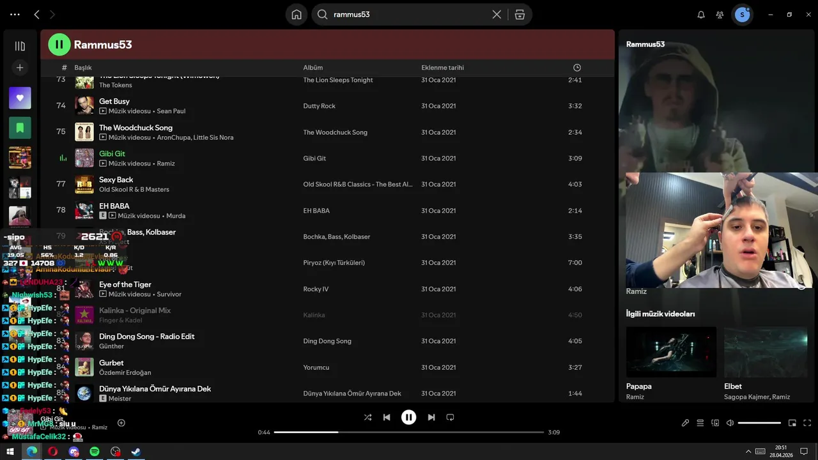Open the profile avatar menu
Screen dimensions: 818x460
point(742,14)
